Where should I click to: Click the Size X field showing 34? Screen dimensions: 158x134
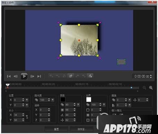pos(18,115)
